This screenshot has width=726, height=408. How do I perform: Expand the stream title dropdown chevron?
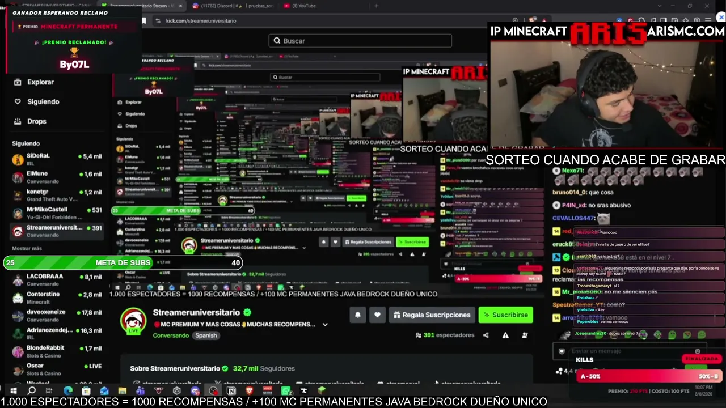click(325, 325)
